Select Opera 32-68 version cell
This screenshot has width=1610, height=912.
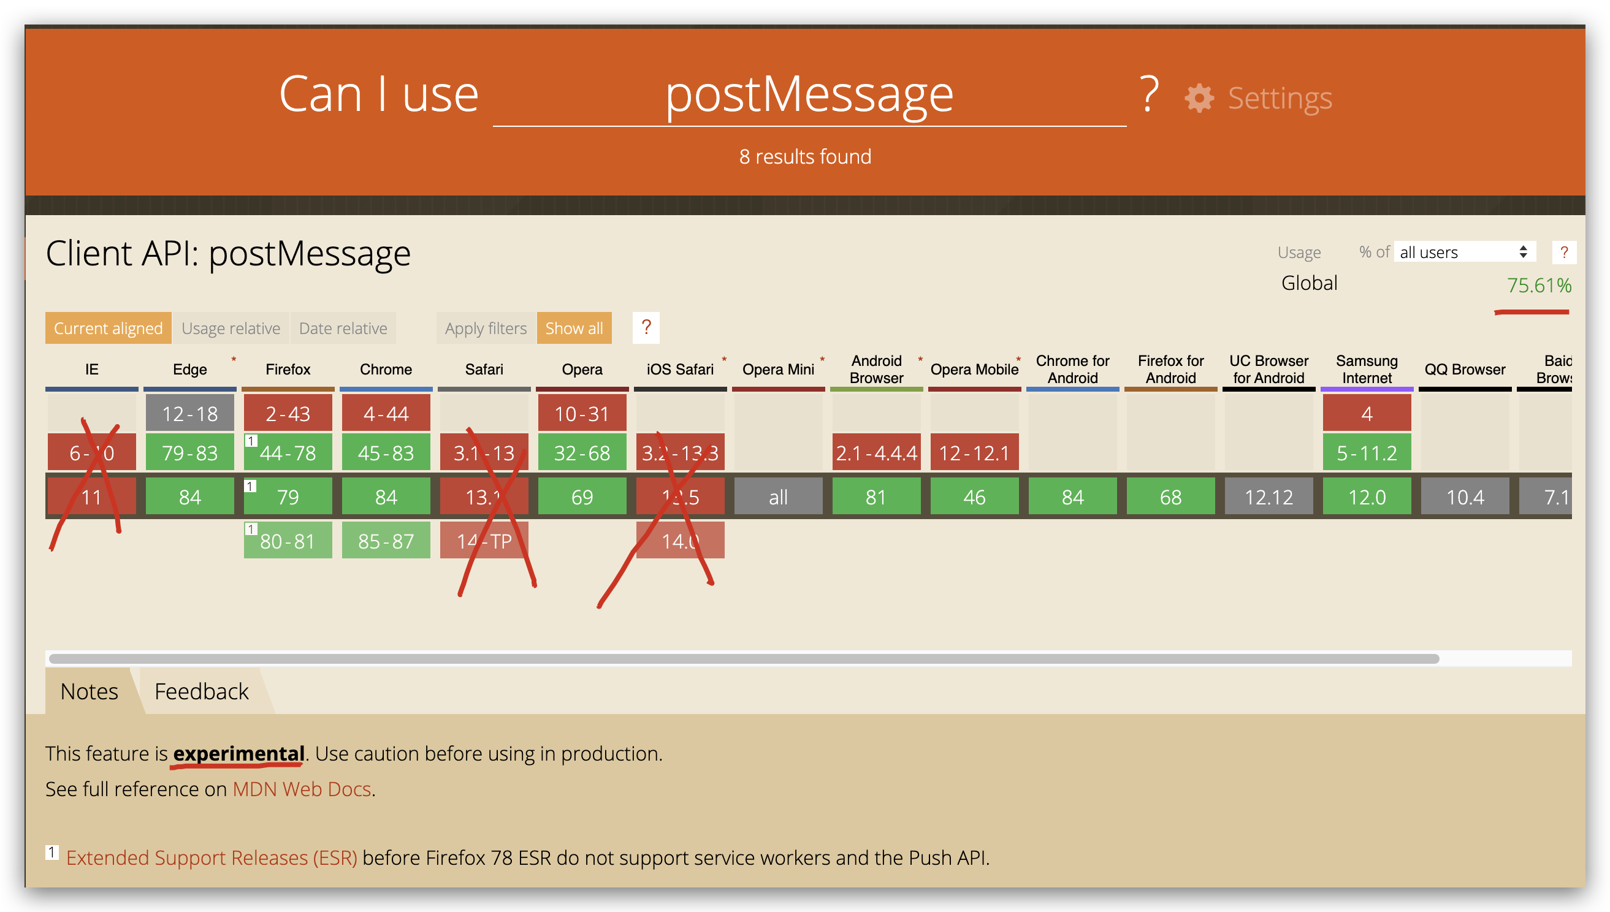coord(582,452)
